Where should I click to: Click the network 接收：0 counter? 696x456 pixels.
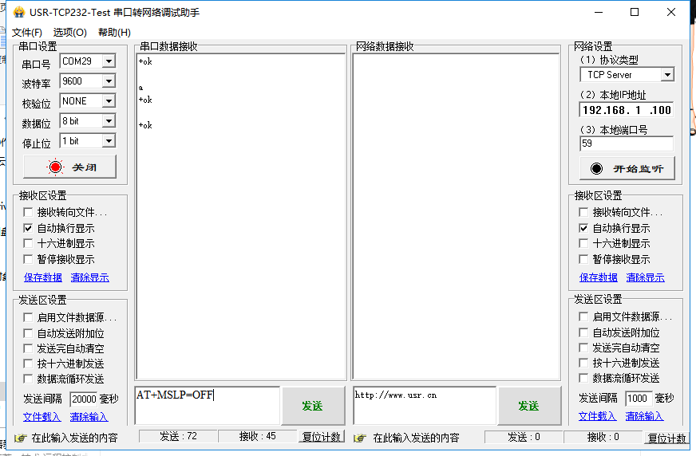(603, 437)
